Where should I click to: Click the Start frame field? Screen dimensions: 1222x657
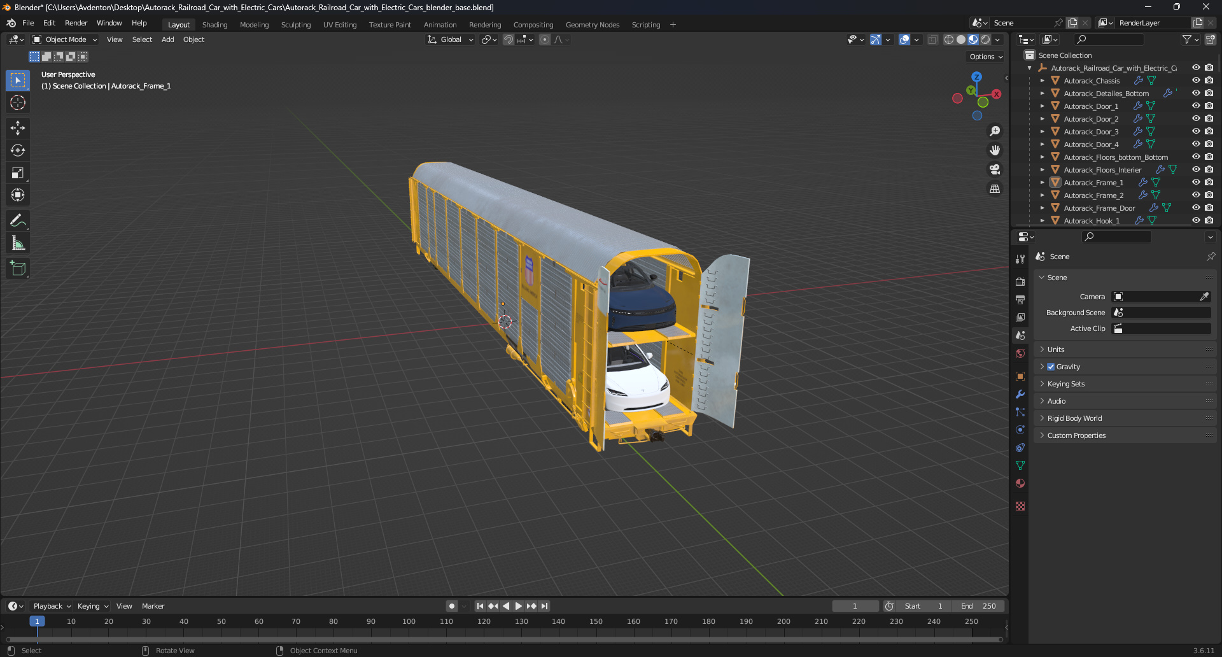(x=924, y=606)
